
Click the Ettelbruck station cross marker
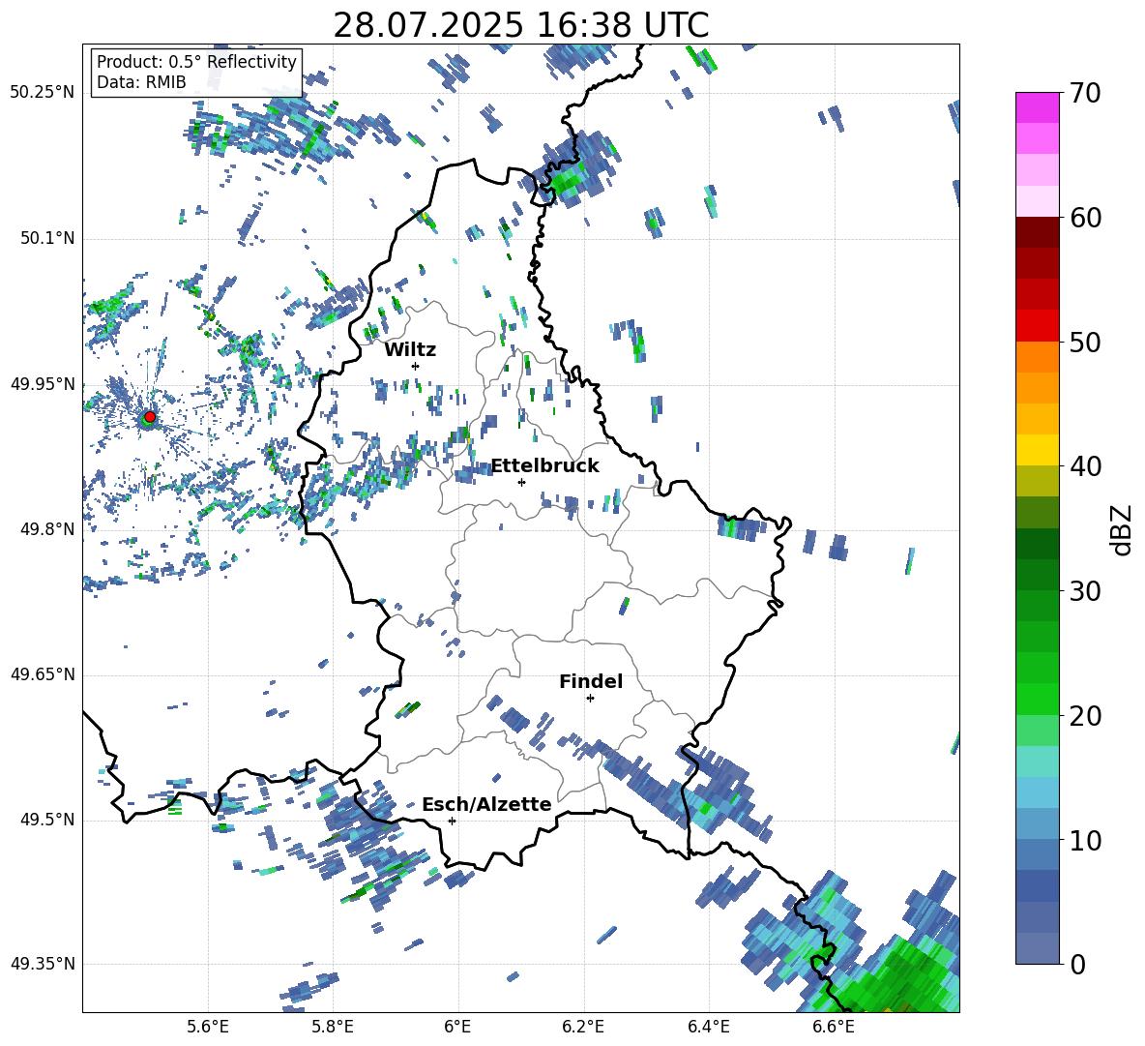click(x=521, y=482)
